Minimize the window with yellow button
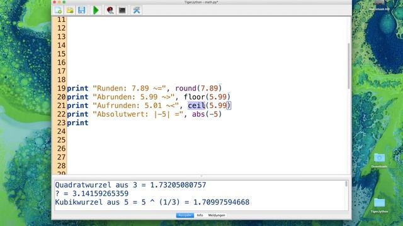403x226 pixels. [x=59, y=2]
